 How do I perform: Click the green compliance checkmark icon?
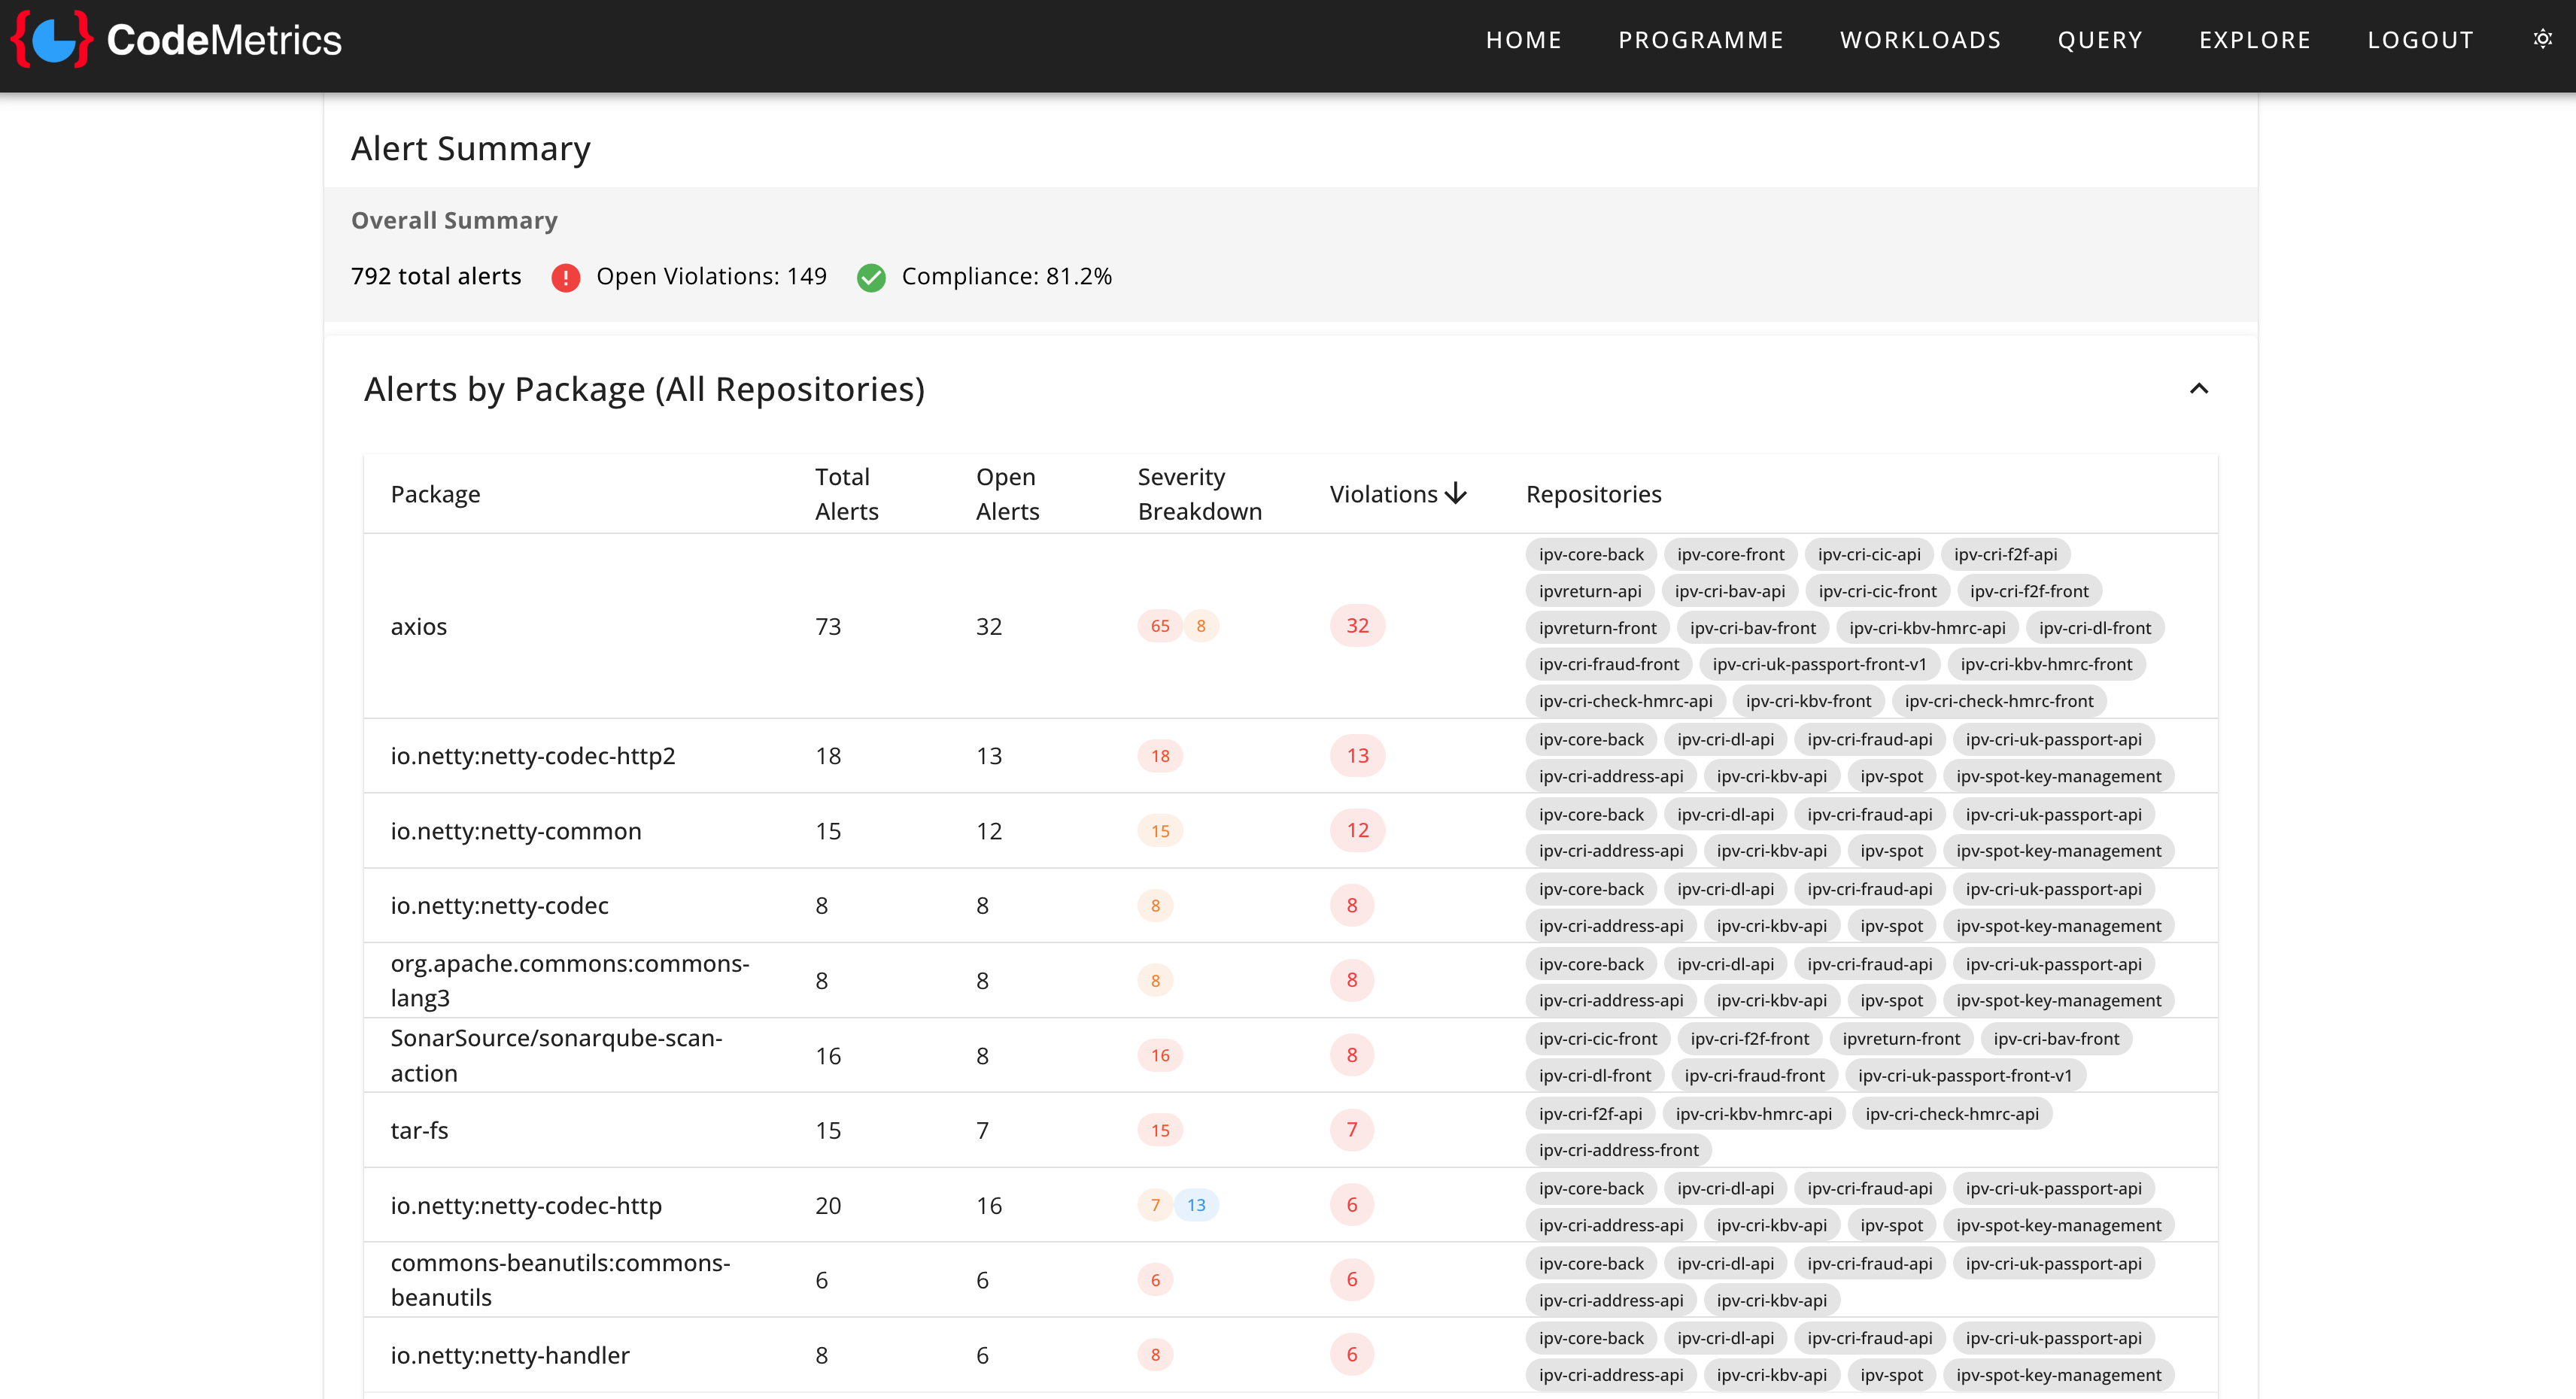tap(871, 277)
